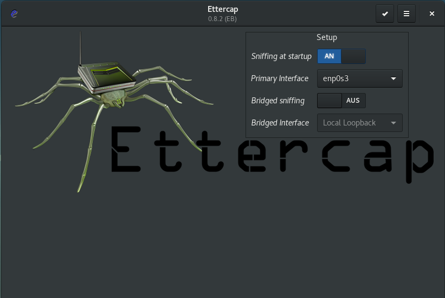Click the Setup panel heading

(327, 37)
